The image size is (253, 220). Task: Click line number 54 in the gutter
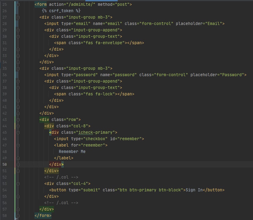pos(5,190)
